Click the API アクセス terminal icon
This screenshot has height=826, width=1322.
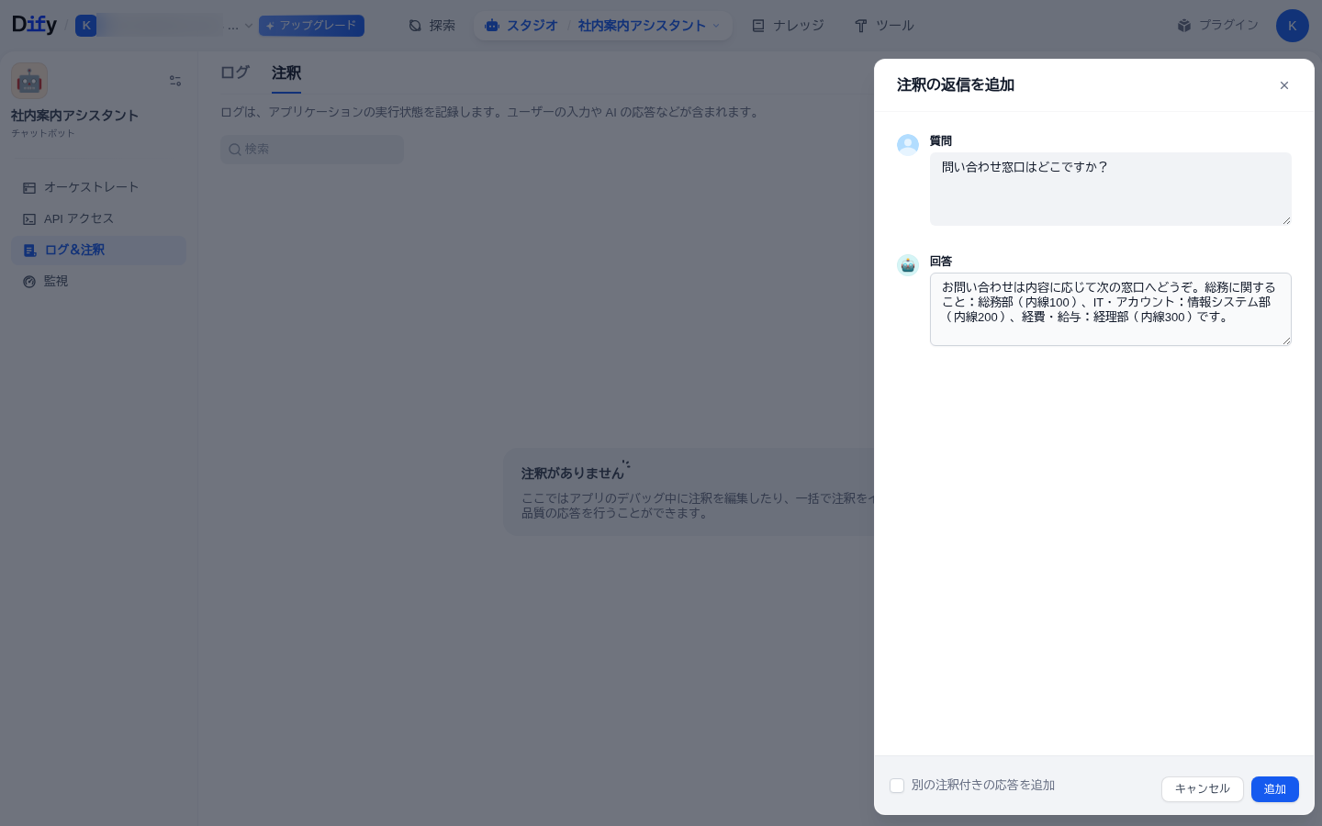pyautogui.click(x=29, y=219)
